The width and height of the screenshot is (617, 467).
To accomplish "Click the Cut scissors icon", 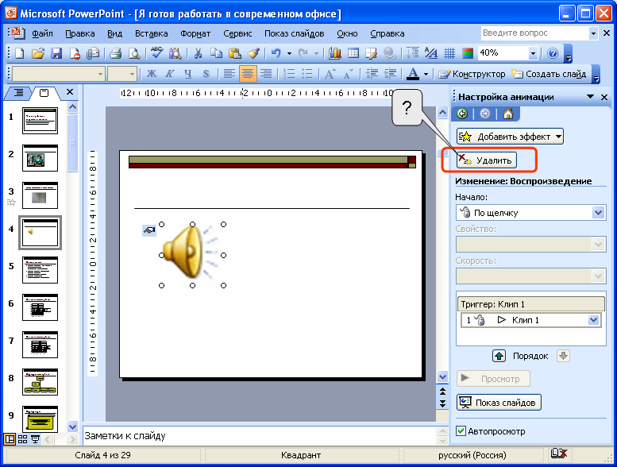I will click(198, 53).
